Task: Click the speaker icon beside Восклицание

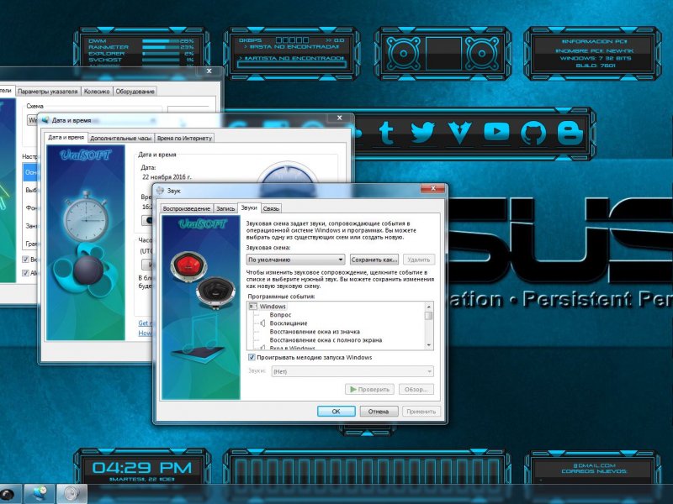Action: [262, 323]
